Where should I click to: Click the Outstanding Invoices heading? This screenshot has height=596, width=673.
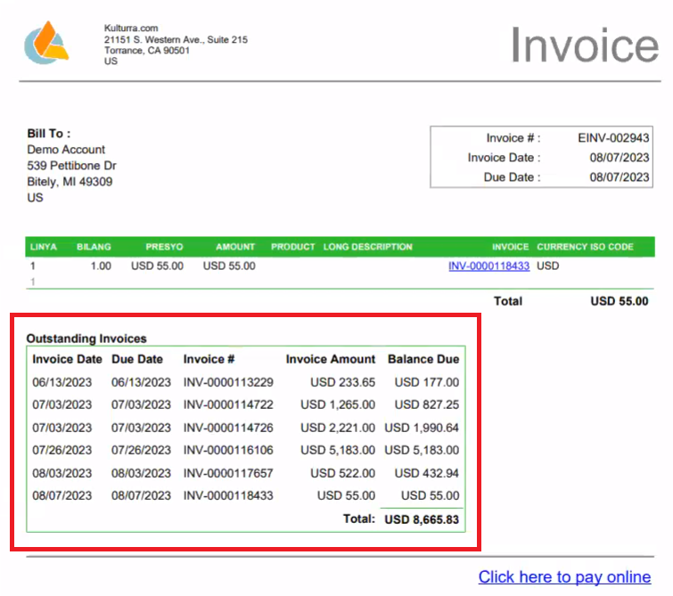(86, 339)
